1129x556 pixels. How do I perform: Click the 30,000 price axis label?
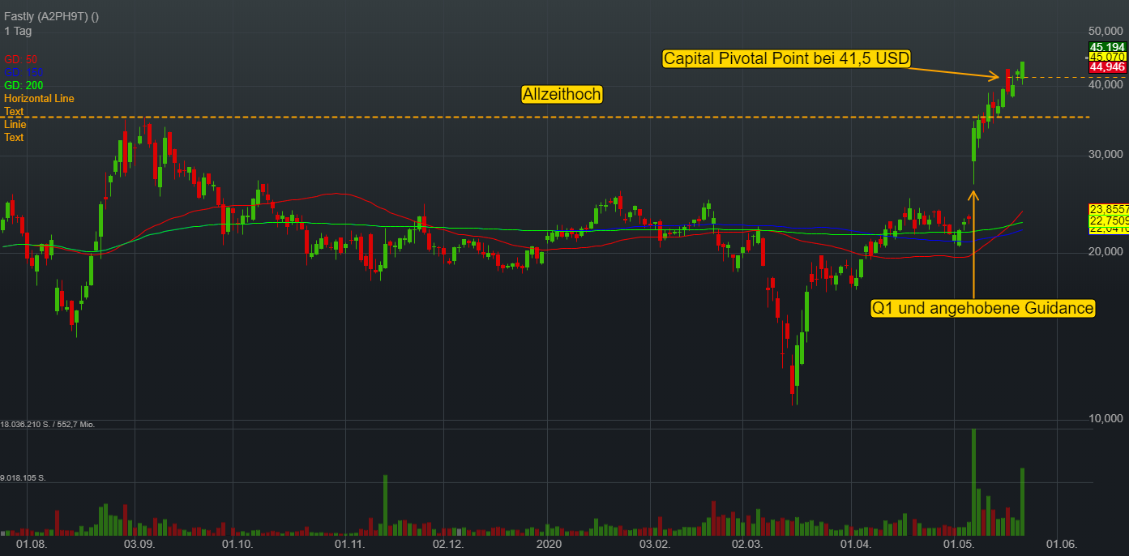tap(1107, 155)
